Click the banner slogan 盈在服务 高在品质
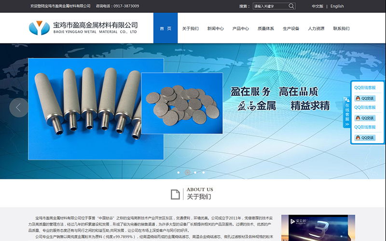The width and height of the screenshot is (386, 241). point(274,92)
